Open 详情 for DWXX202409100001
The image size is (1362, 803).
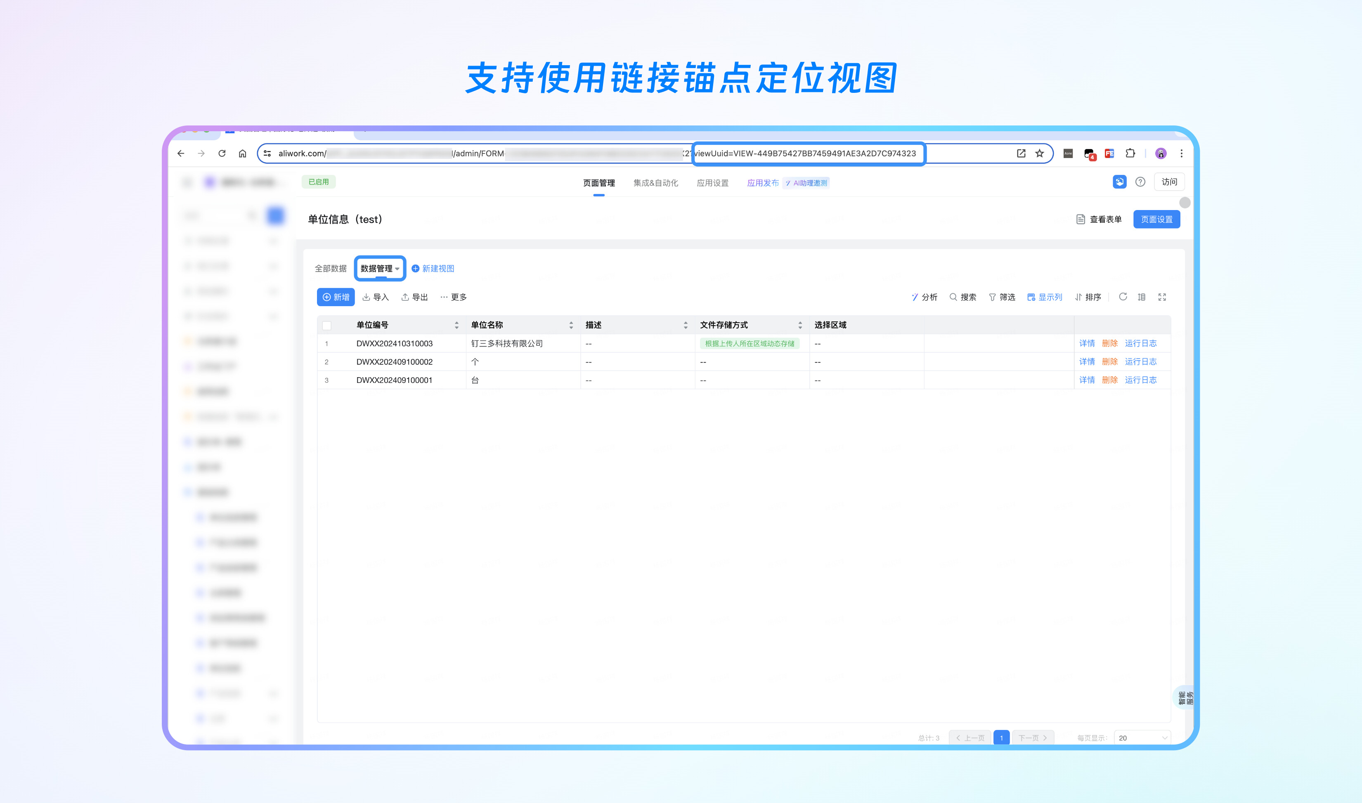click(x=1087, y=380)
